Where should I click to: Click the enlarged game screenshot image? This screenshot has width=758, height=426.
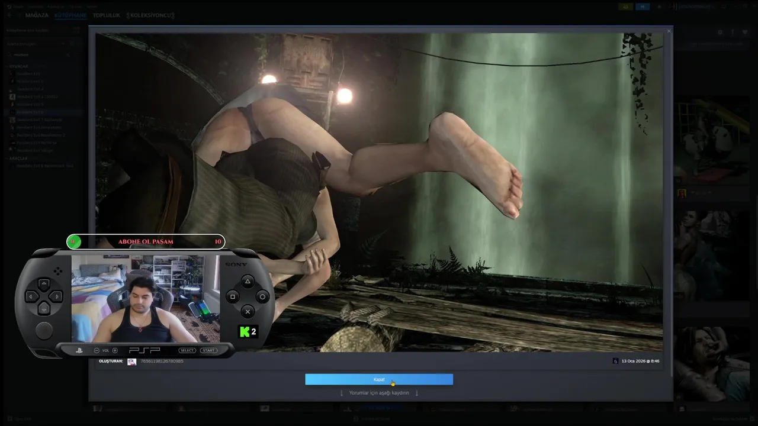(379, 193)
